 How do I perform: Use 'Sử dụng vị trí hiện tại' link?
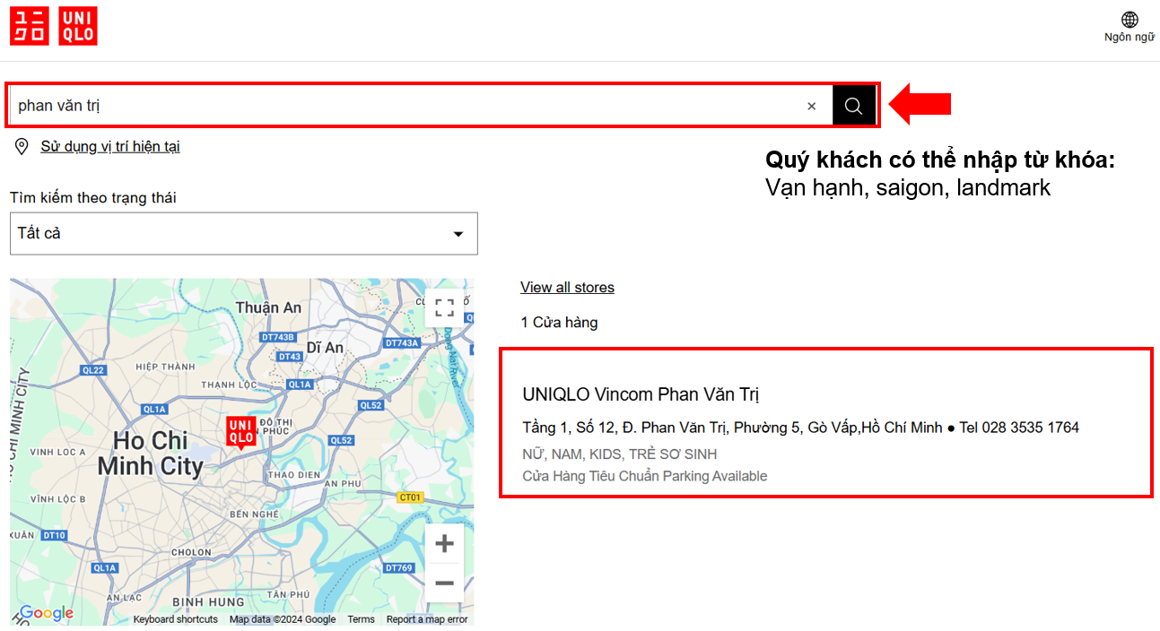click(x=109, y=147)
